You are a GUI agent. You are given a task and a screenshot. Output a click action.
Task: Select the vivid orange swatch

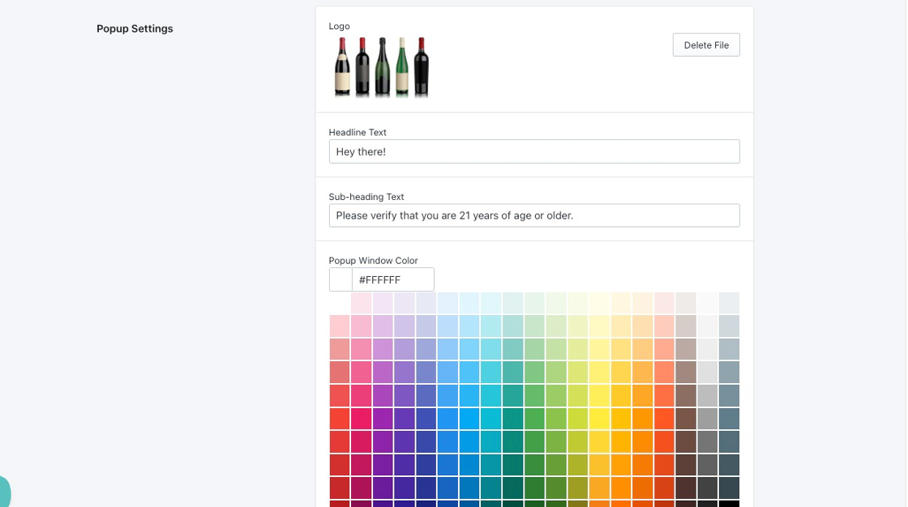[x=643, y=419]
